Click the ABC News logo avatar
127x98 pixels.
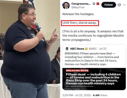pos(67,49)
